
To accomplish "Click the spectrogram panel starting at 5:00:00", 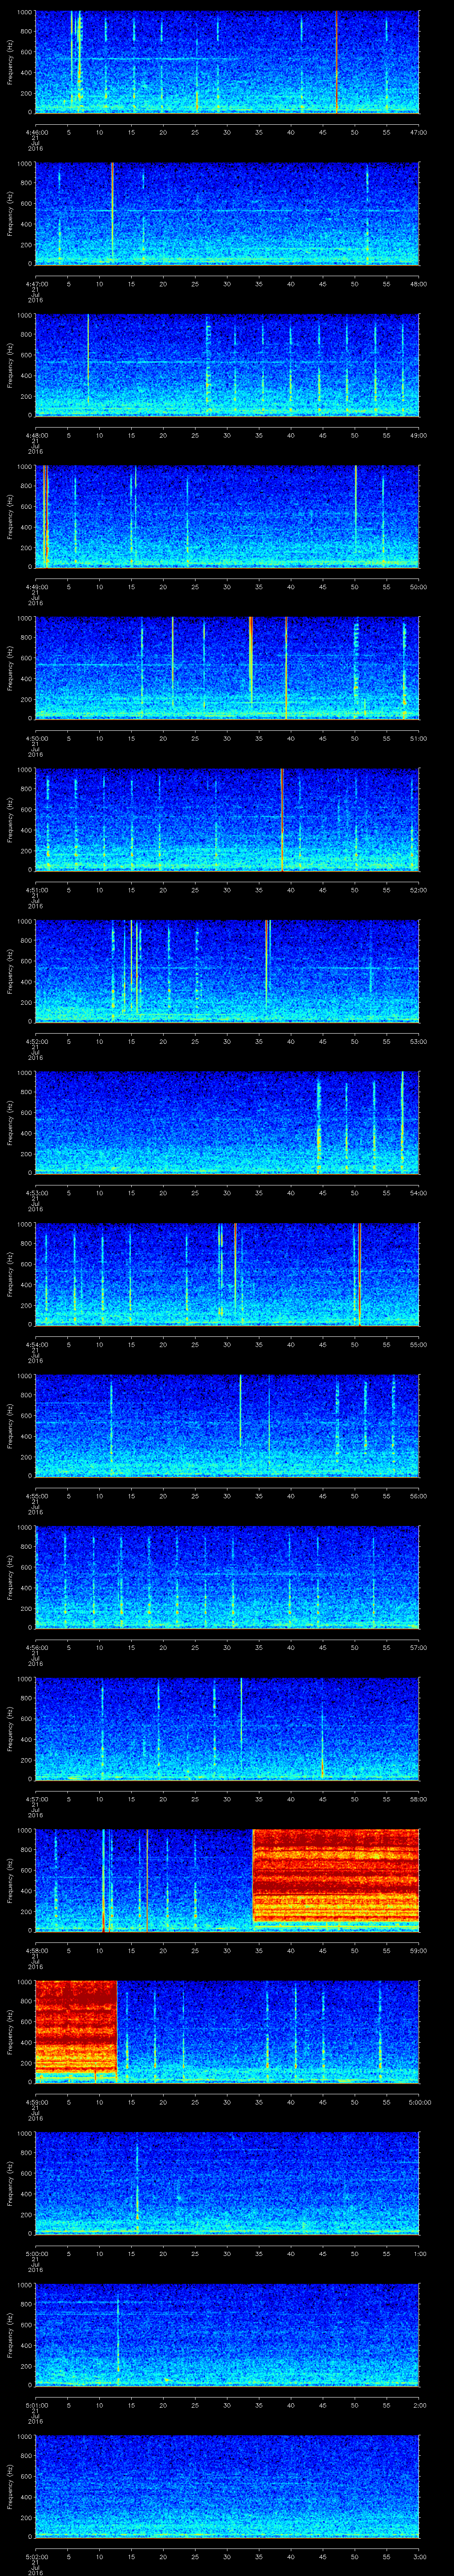I will click(227, 2183).
